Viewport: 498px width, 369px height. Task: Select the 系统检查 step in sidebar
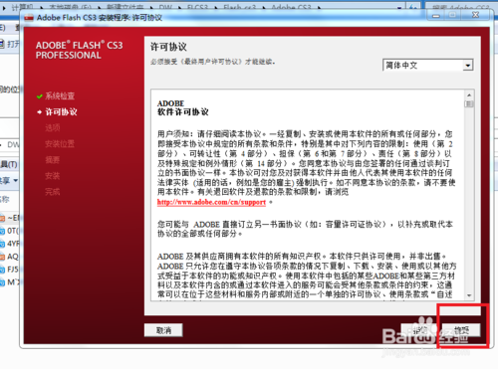pyautogui.click(x=60, y=96)
